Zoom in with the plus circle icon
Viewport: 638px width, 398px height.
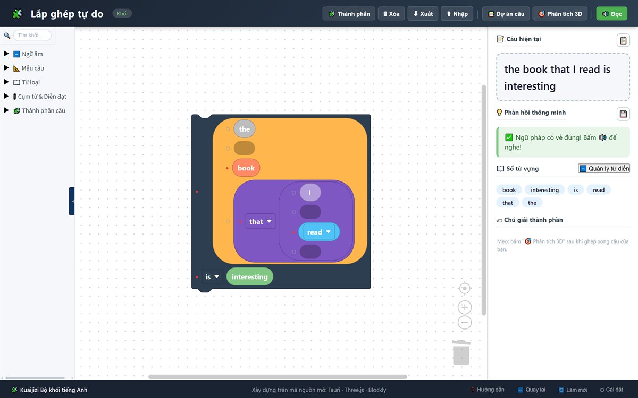(x=465, y=307)
